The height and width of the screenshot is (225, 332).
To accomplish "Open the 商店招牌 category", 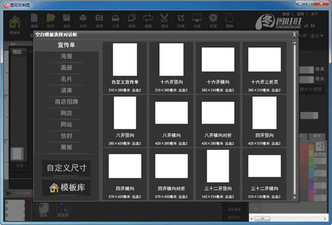I will click(x=66, y=102).
